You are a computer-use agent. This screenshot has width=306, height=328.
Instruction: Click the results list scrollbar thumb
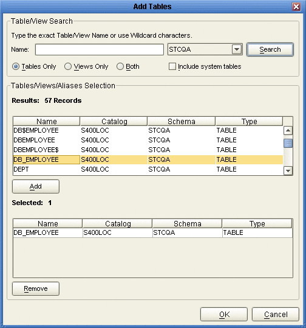pyautogui.click(x=288, y=143)
